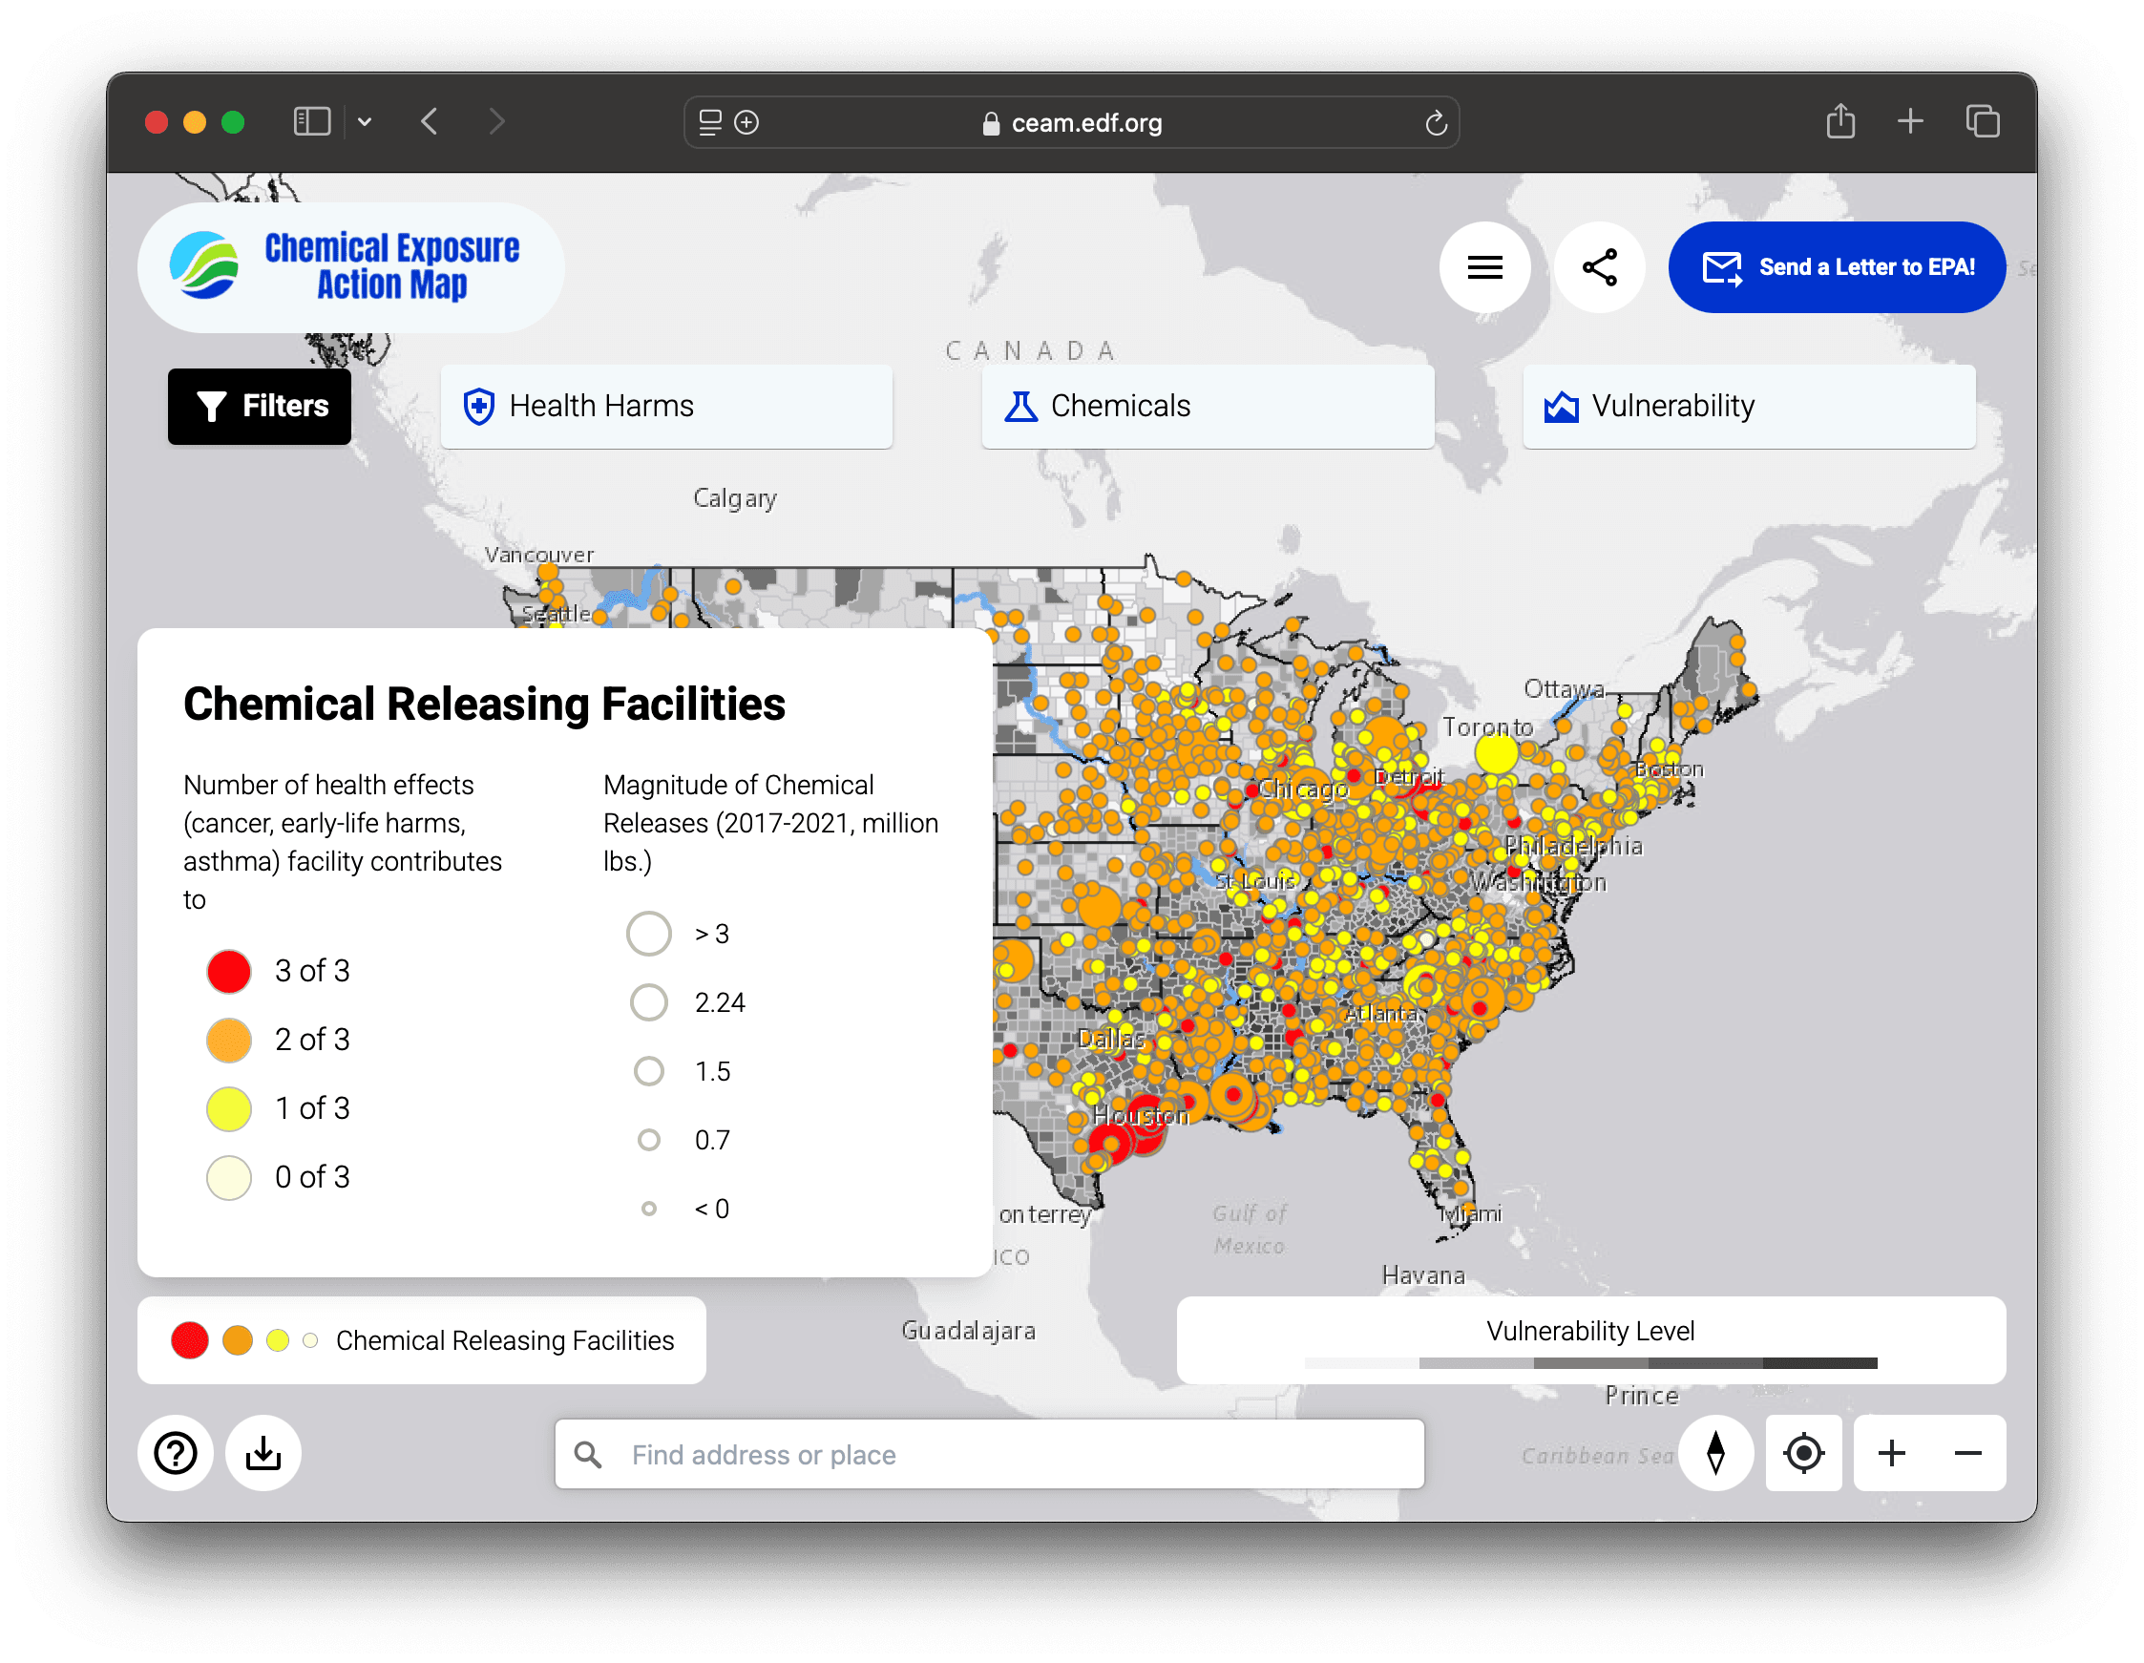Image resolution: width=2144 pixels, height=1663 pixels.
Task: Click the Guadalajara map label
Action: (968, 1331)
